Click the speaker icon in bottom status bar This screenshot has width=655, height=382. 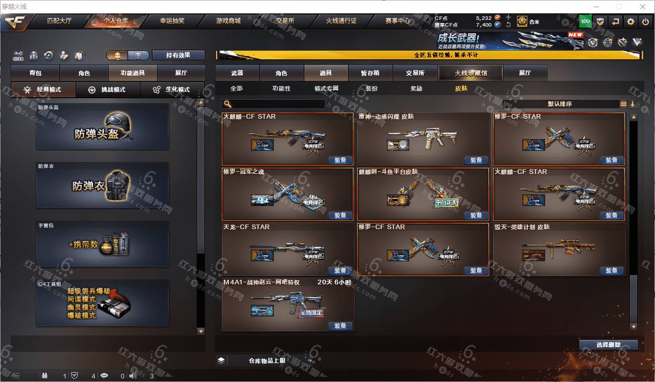133,376
